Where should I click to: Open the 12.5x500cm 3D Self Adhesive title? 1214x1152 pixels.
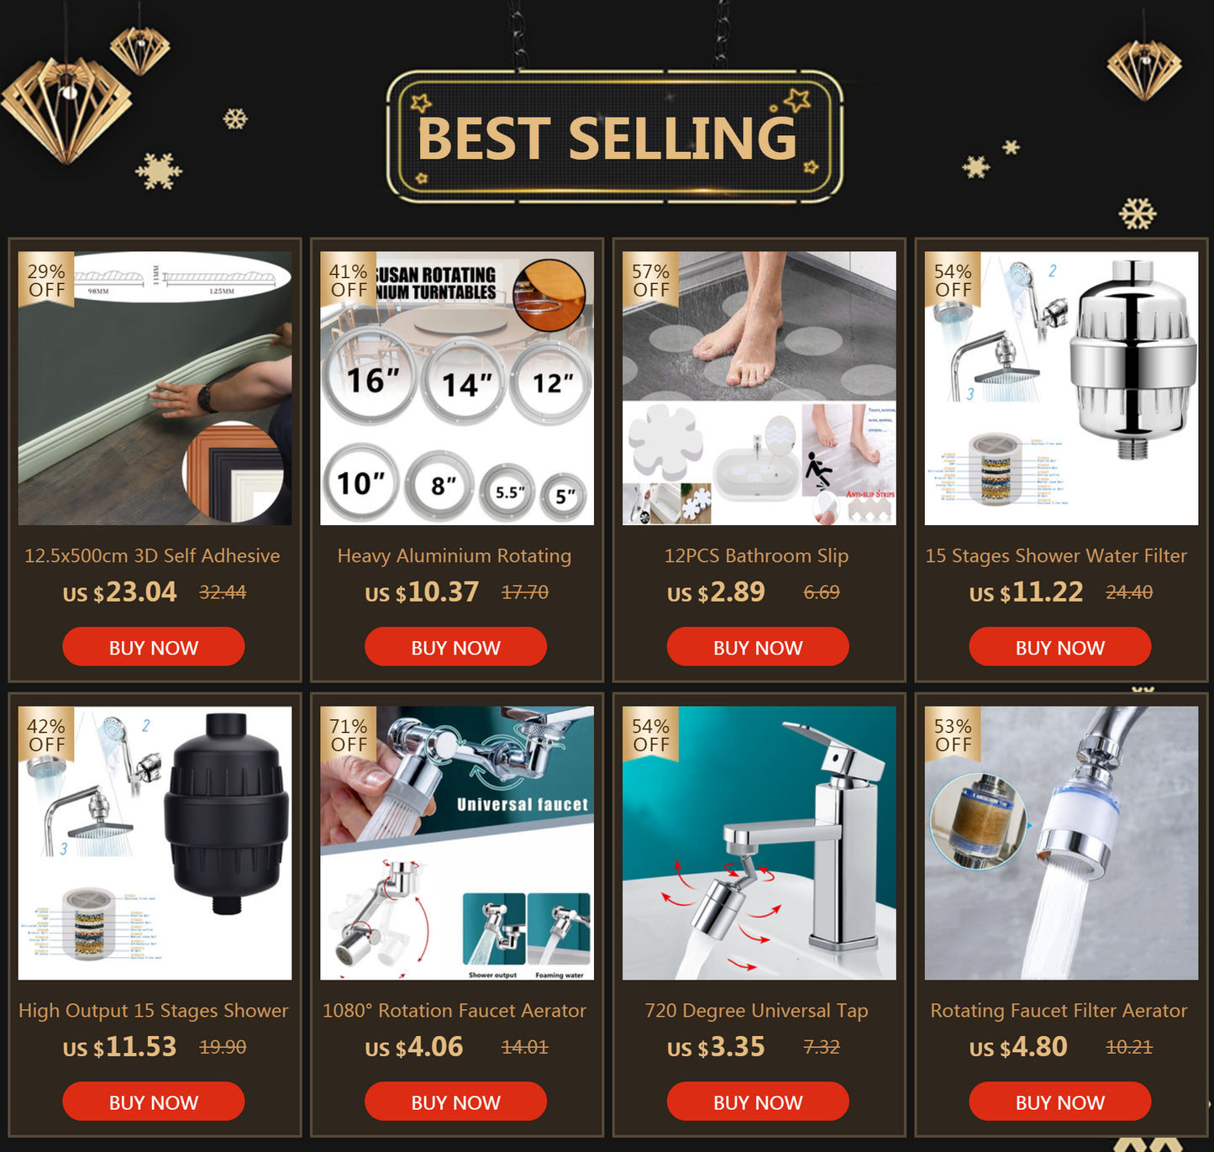click(152, 555)
